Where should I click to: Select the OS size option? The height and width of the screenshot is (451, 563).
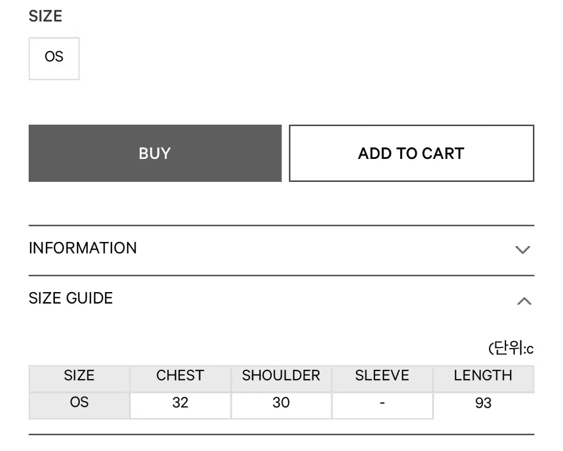tap(54, 59)
